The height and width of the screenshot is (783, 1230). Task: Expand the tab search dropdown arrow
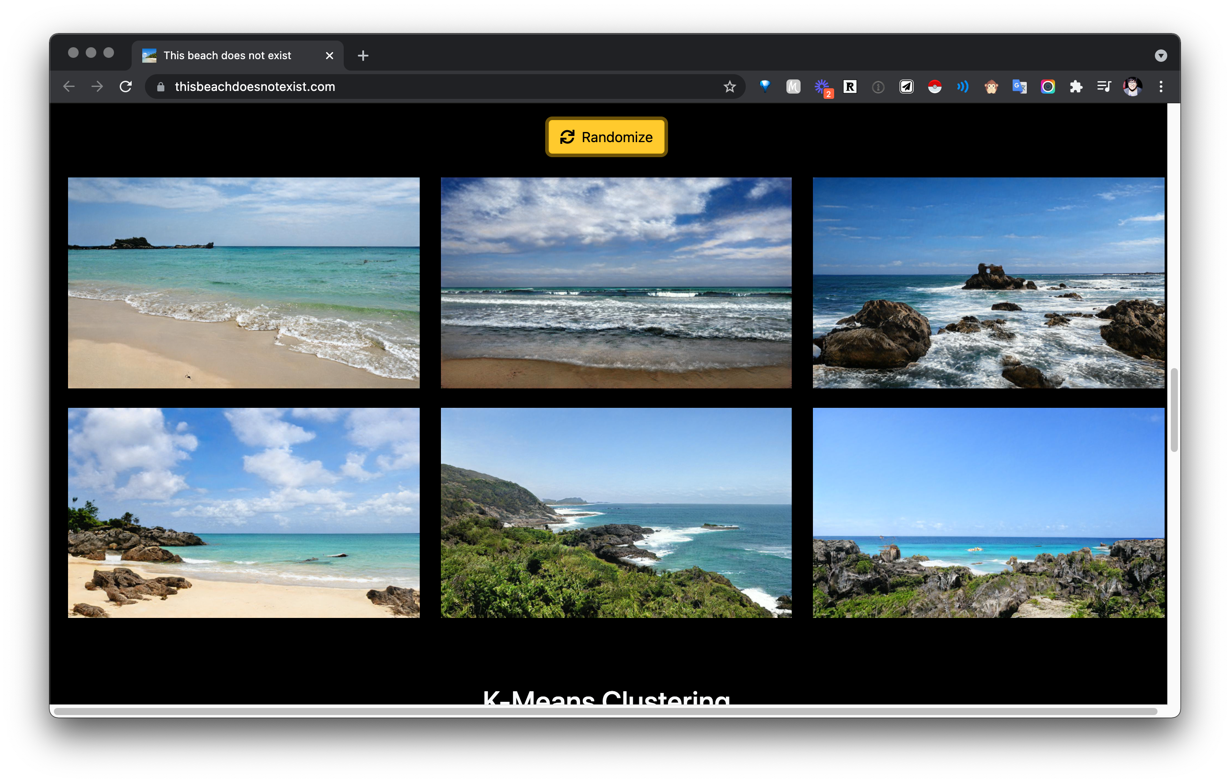1161,56
